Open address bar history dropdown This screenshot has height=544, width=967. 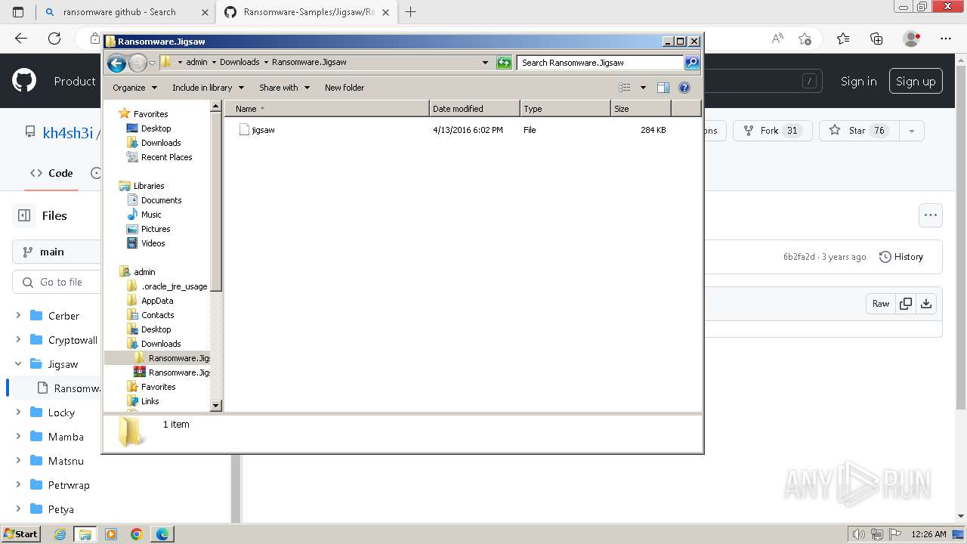485,63
